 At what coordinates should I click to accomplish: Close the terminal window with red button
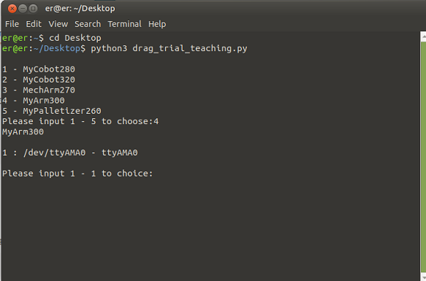(x=12, y=9)
